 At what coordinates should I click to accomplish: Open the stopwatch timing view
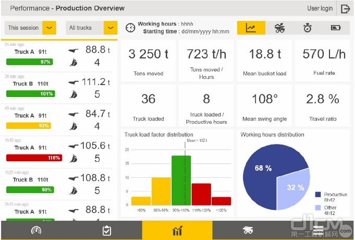point(308,28)
